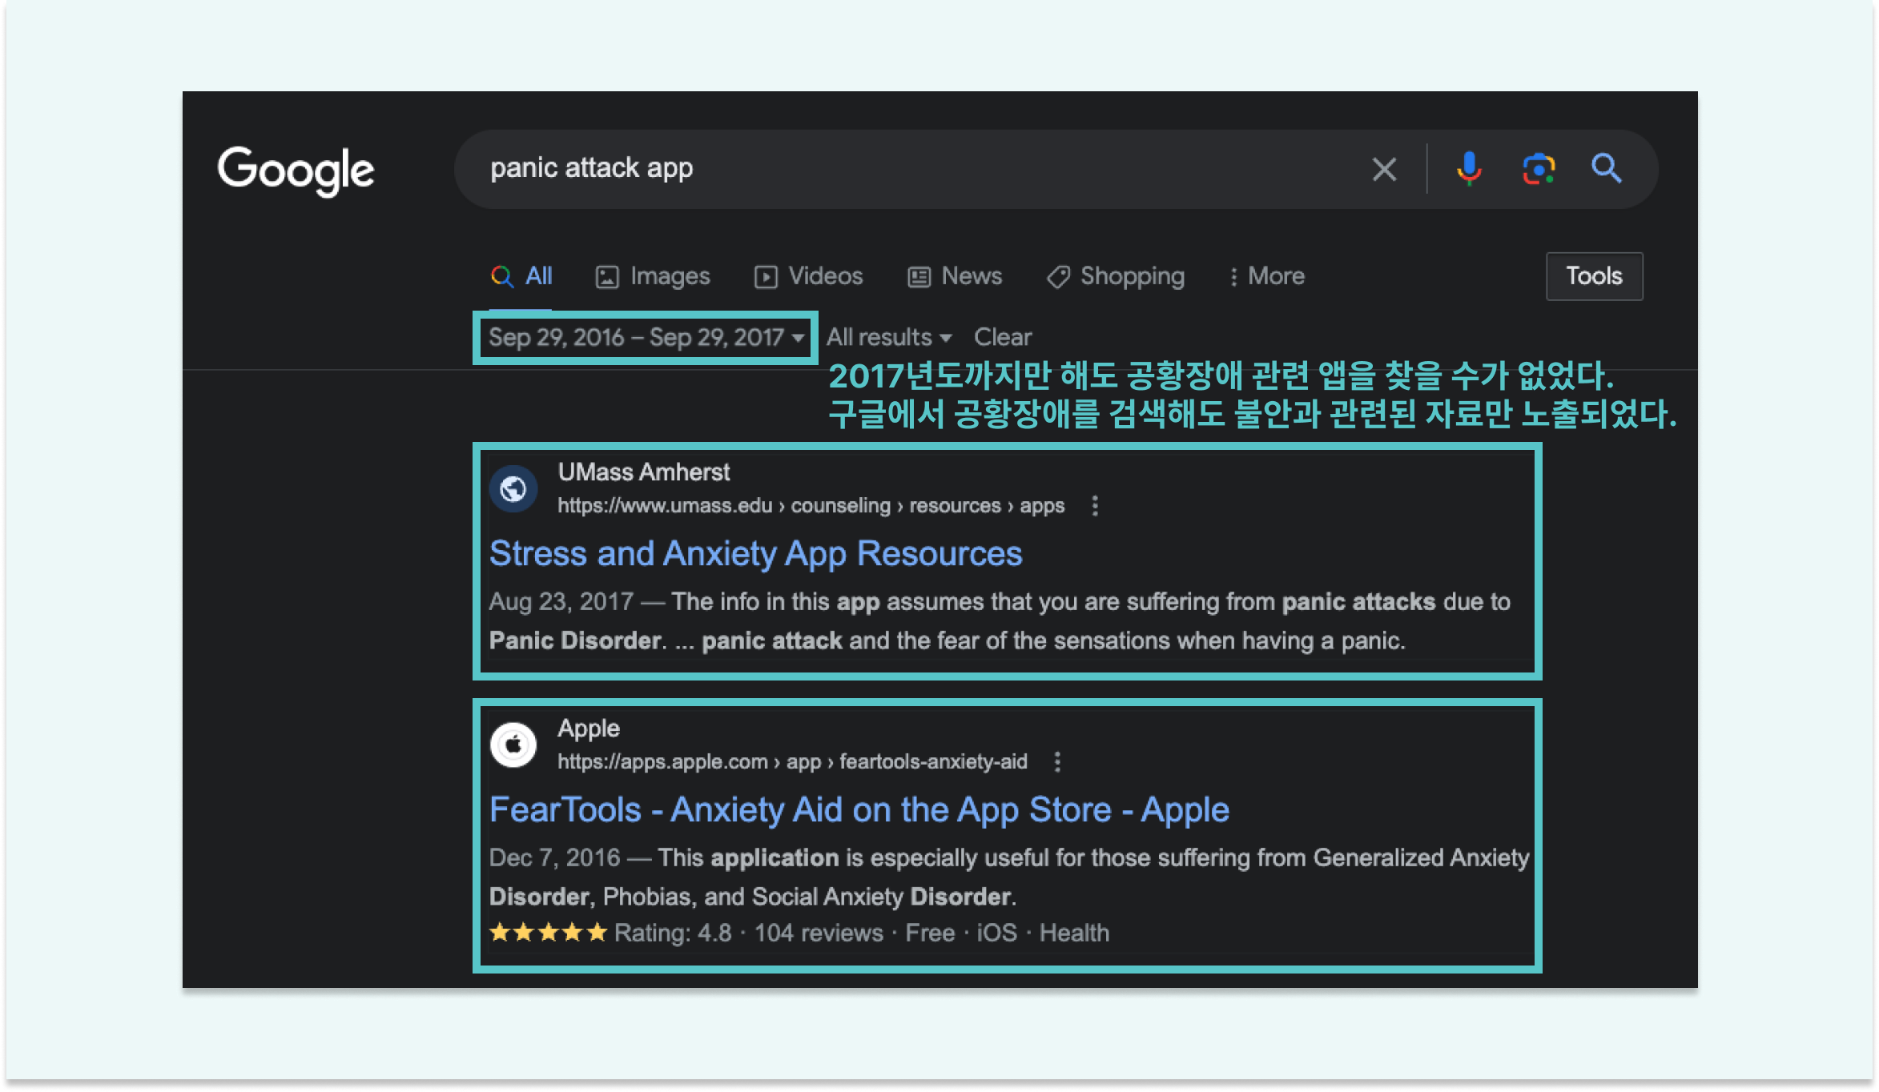This screenshot has height=1092, width=1879.
Task: Click the Apple logo favicon
Action: [x=513, y=745]
